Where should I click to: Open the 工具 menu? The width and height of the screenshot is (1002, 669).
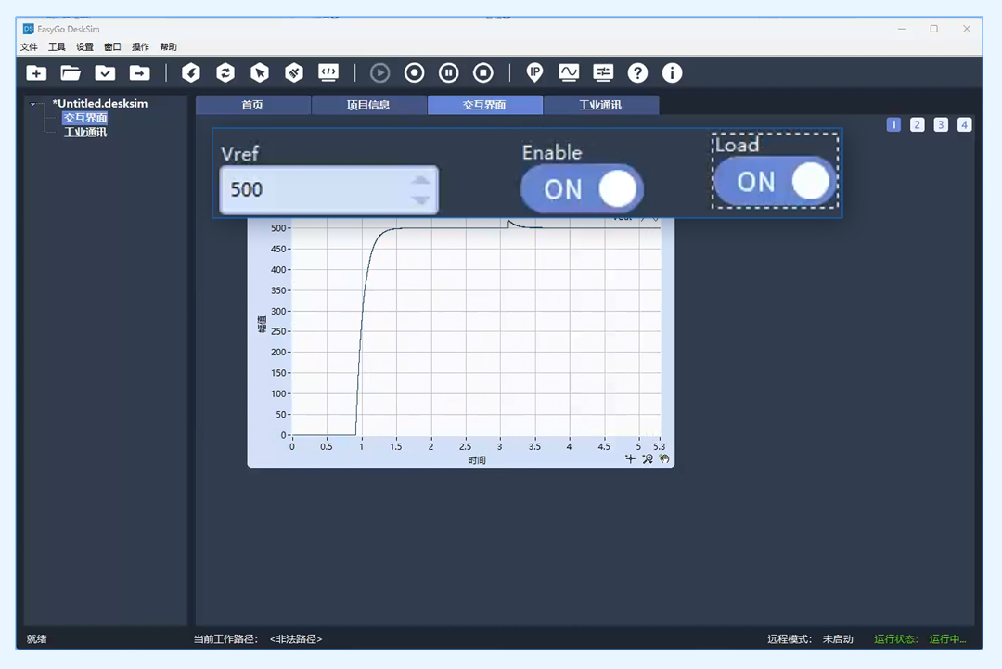point(57,46)
